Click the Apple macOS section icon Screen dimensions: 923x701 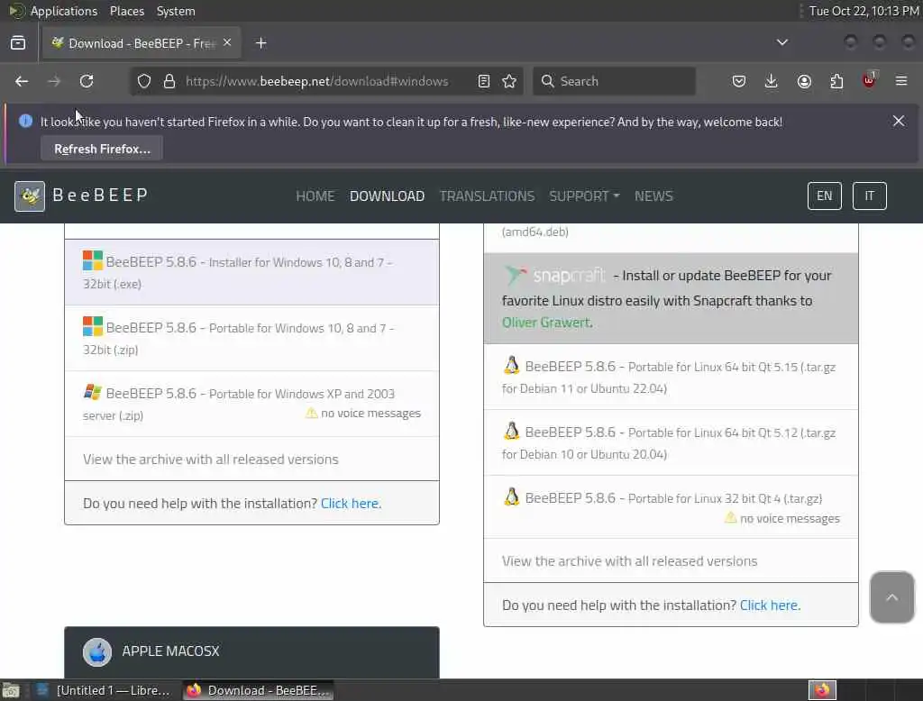(97, 651)
